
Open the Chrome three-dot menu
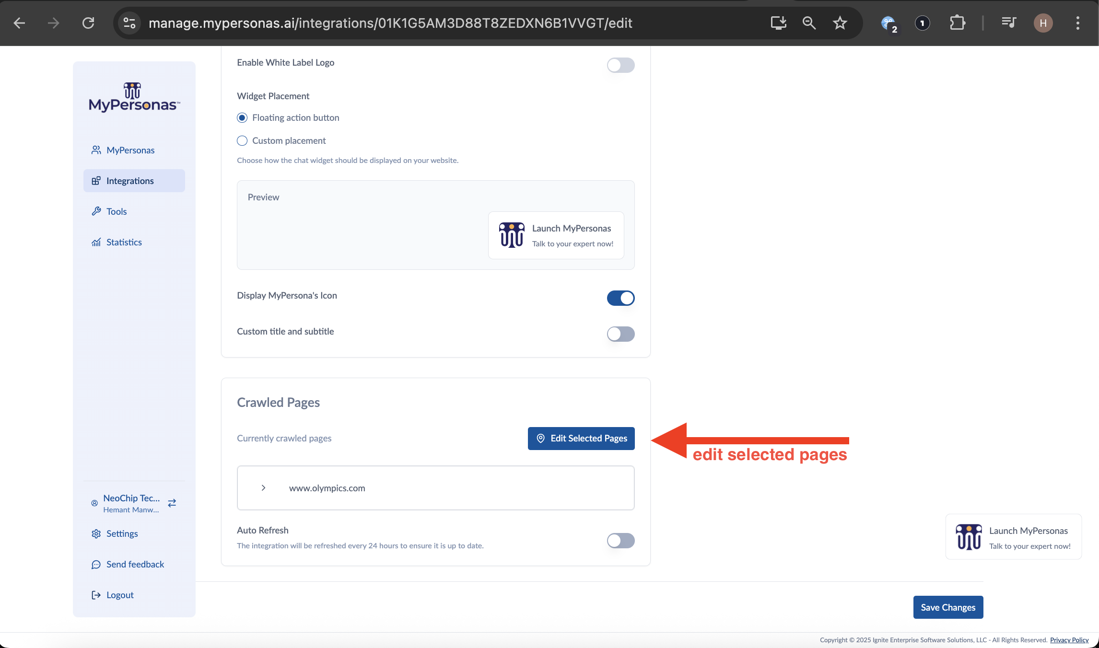coord(1077,23)
